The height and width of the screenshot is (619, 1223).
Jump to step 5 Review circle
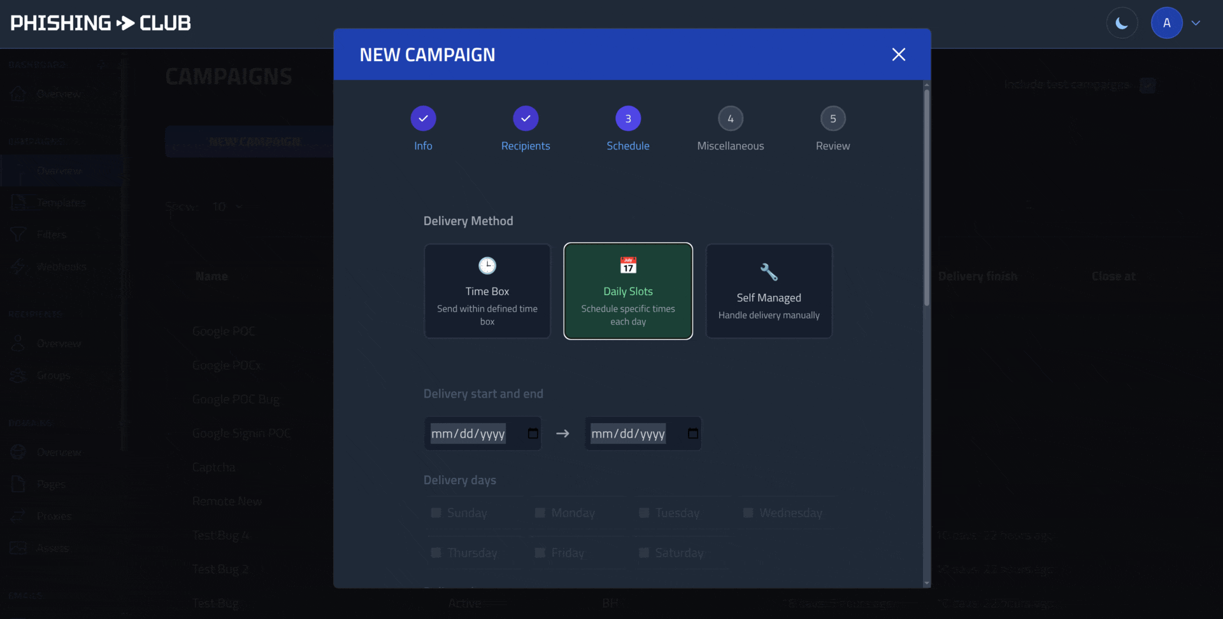pyautogui.click(x=833, y=118)
